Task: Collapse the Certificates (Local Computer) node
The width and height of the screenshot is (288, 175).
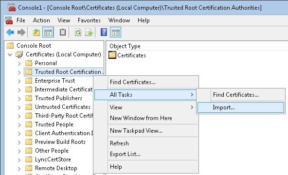Action: coord(10,54)
